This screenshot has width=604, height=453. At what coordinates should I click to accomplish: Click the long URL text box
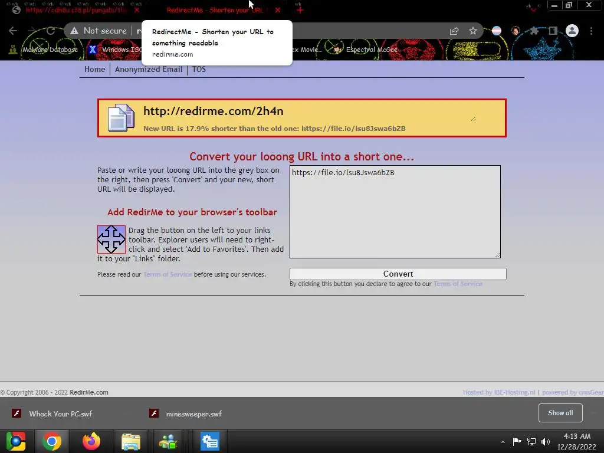tap(395, 212)
